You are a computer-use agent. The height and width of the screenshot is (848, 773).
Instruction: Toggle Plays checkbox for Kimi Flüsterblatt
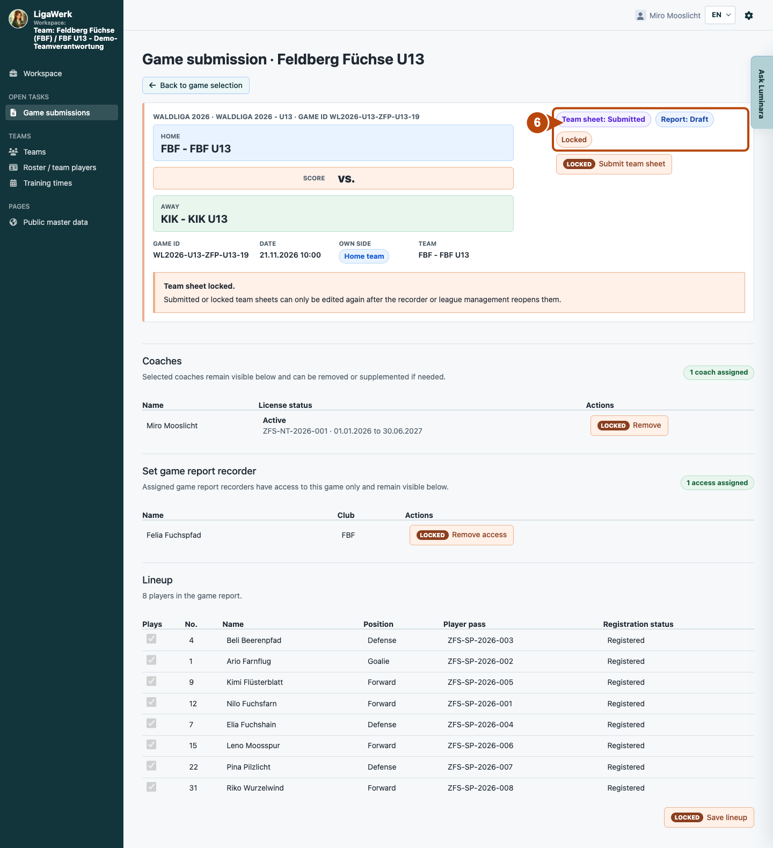pyautogui.click(x=151, y=681)
